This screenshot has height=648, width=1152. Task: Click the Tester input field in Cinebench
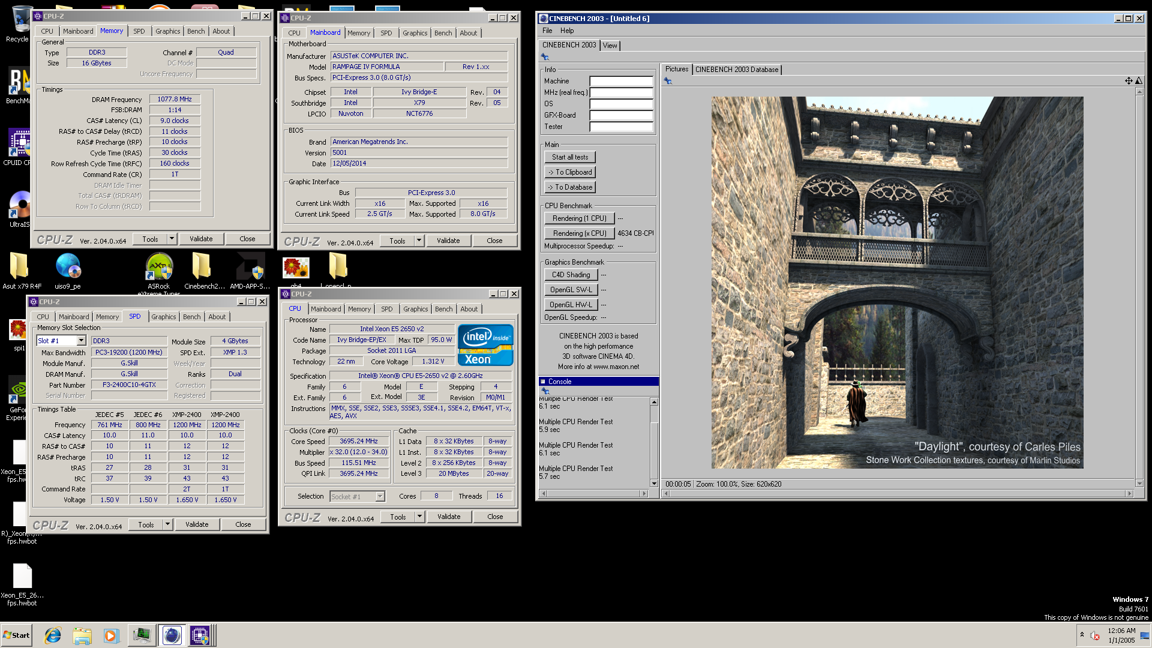[621, 127]
